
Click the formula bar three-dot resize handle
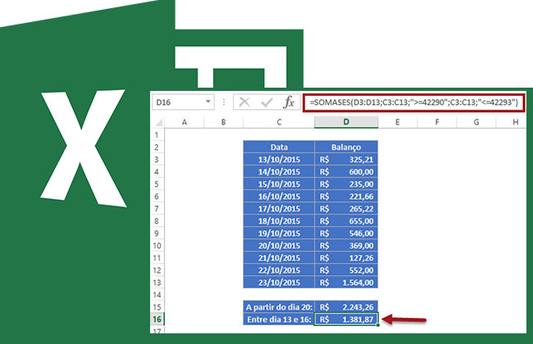point(224,102)
